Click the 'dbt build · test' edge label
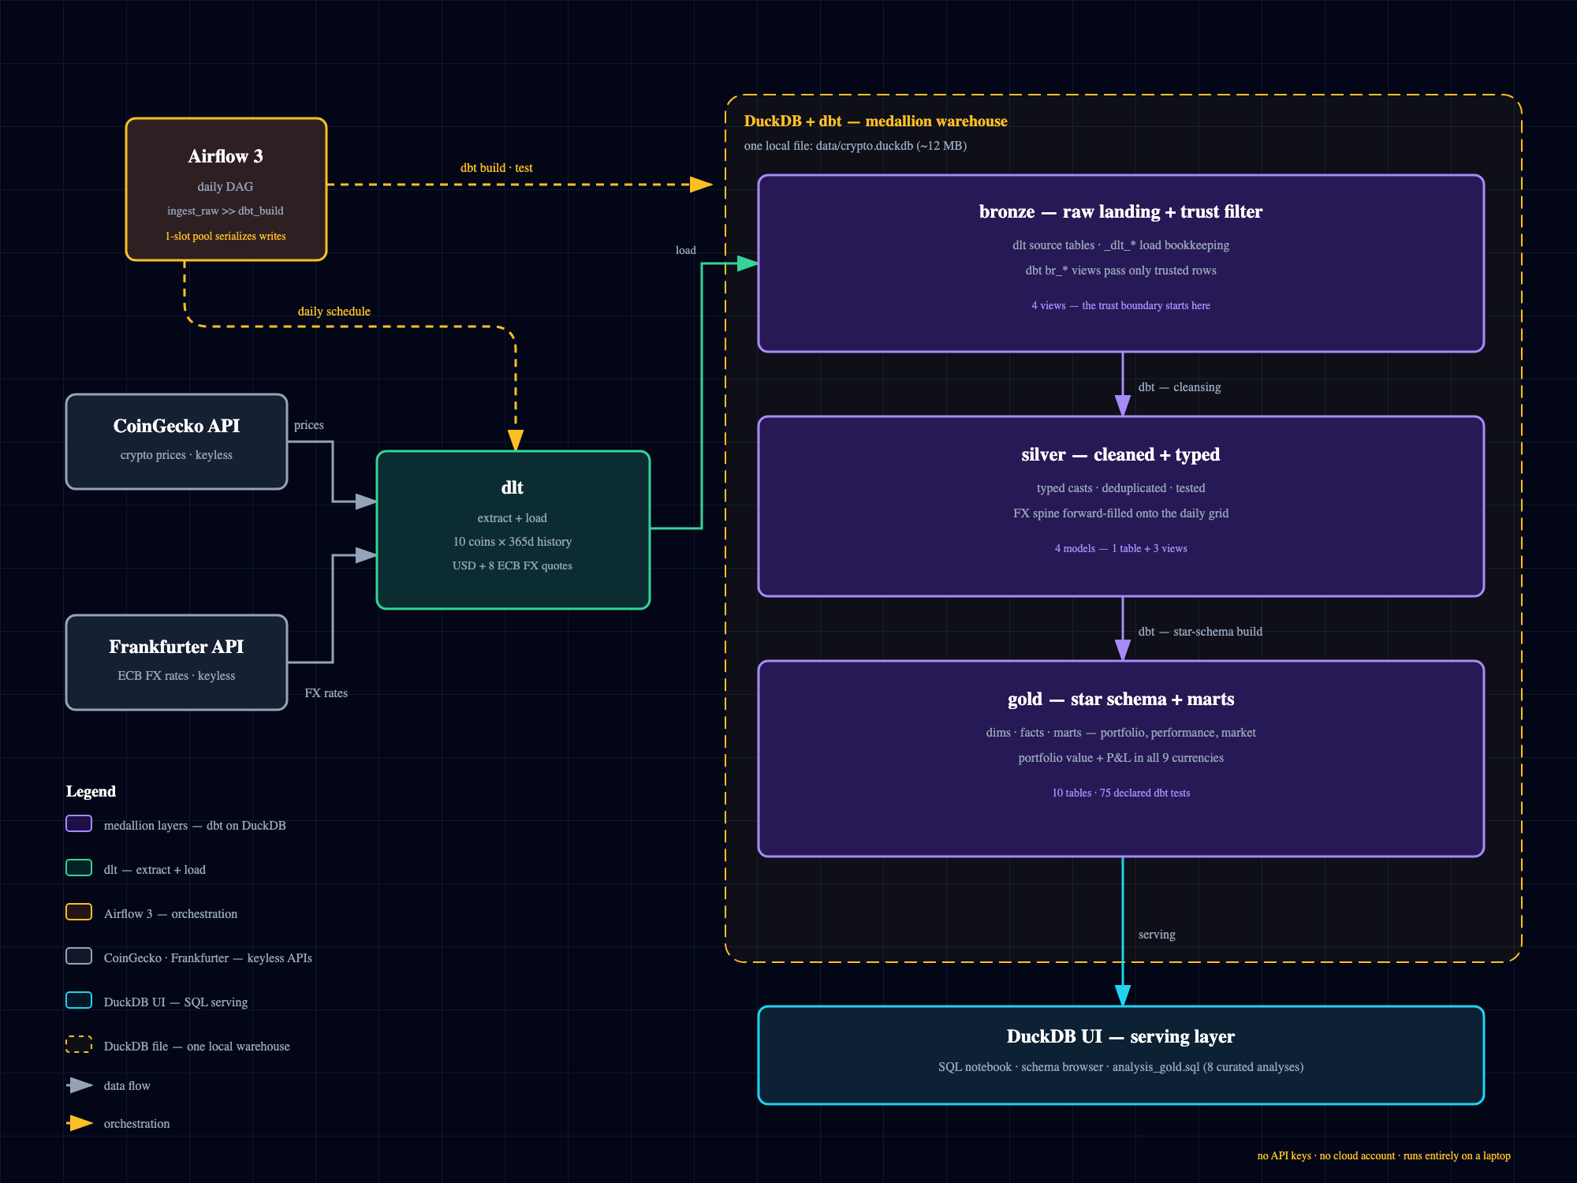The image size is (1577, 1183). pyautogui.click(x=497, y=168)
